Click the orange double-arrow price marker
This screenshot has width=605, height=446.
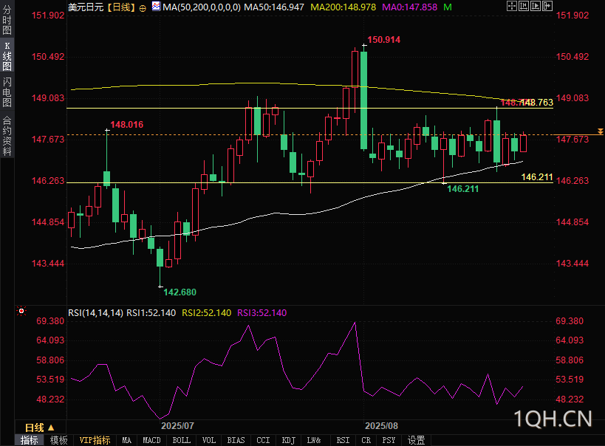click(x=599, y=130)
